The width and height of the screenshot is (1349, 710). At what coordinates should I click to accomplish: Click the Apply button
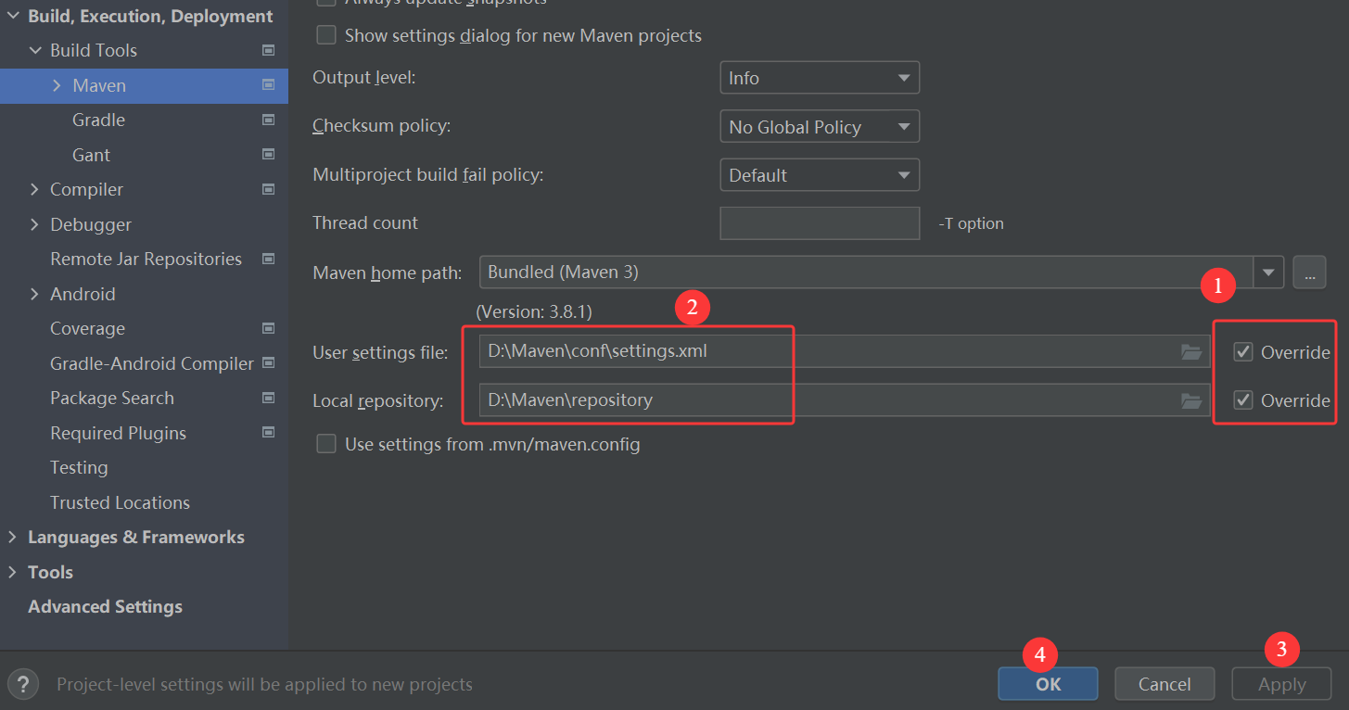pyautogui.click(x=1281, y=684)
